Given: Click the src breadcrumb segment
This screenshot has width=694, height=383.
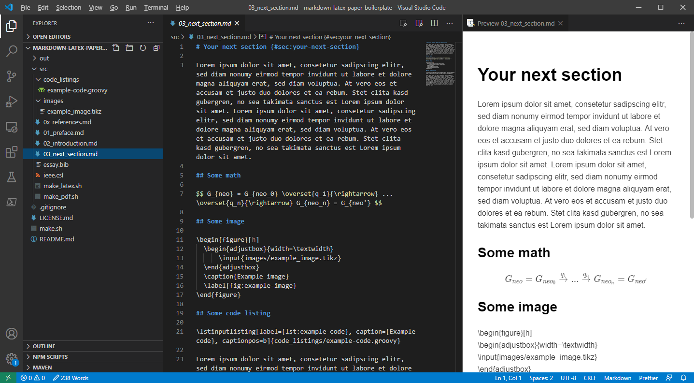Looking at the screenshot, I should [x=175, y=37].
